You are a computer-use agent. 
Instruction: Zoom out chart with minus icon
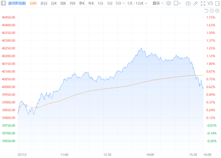tap(212, 11)
